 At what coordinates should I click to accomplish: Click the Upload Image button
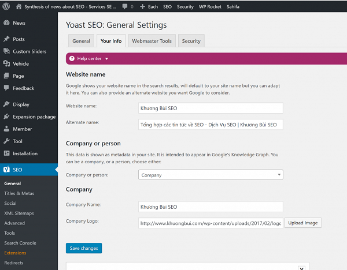tap(302, 223)
